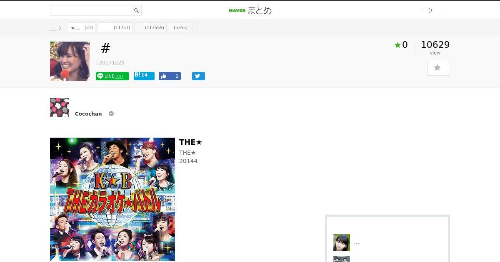Focus the search input field
Image resolution: width=500 pixels, height=262 pixels.
(x=91, y=10)
